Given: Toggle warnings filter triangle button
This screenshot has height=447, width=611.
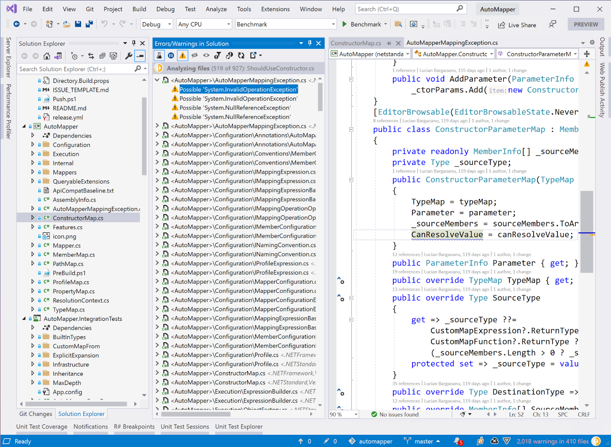Looking at the screenshot, I should click(x=183, y=55).
